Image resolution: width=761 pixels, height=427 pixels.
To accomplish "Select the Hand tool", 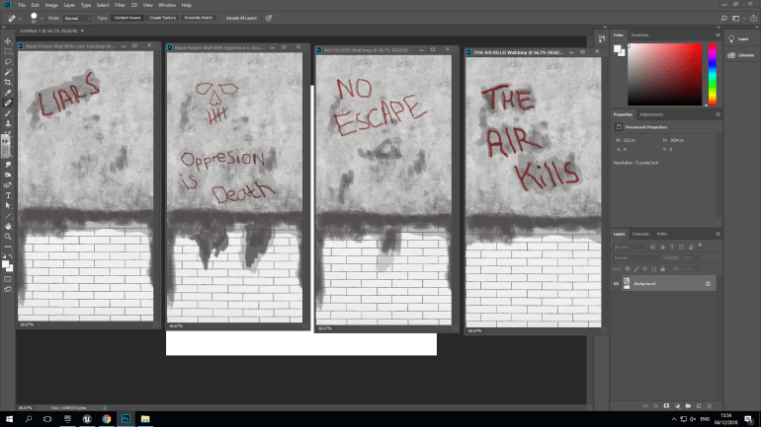I will tap(8, 226).
